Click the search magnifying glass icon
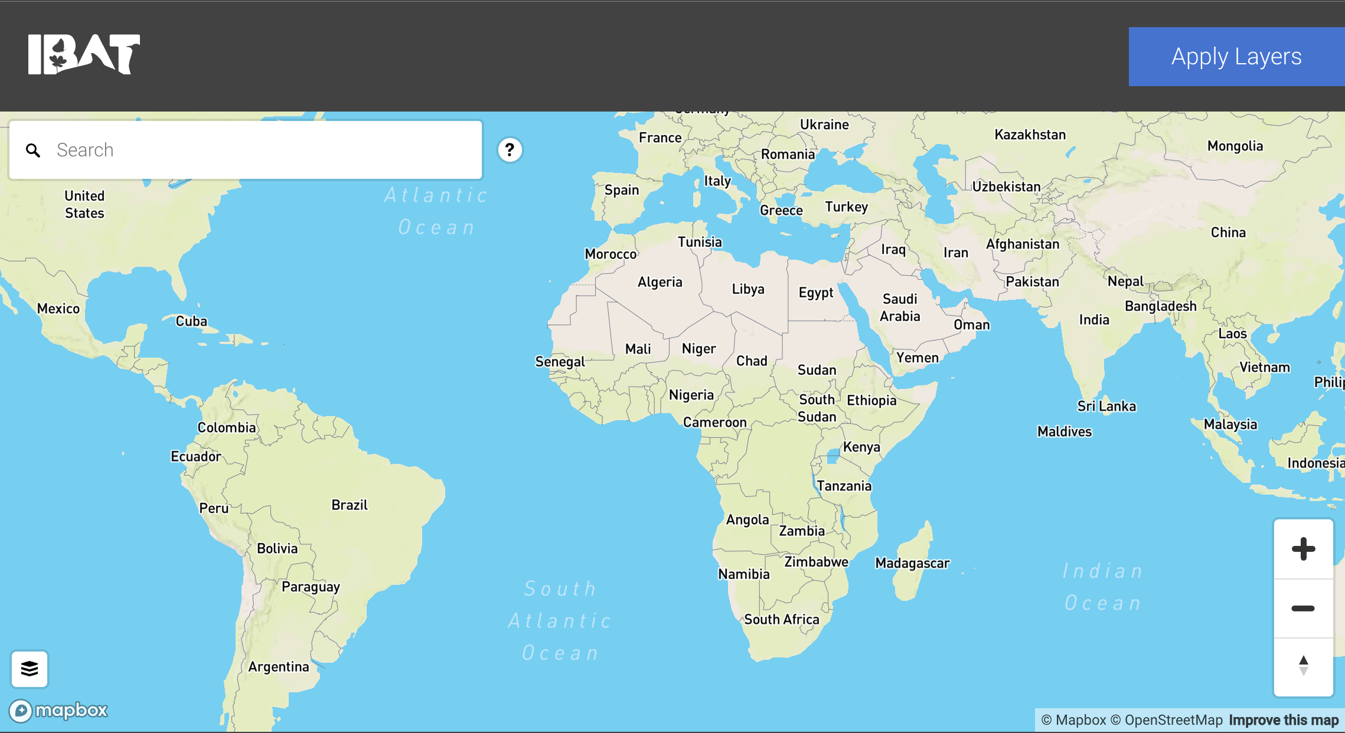Viewport: 1345px width, 733px height. [34, 150]
